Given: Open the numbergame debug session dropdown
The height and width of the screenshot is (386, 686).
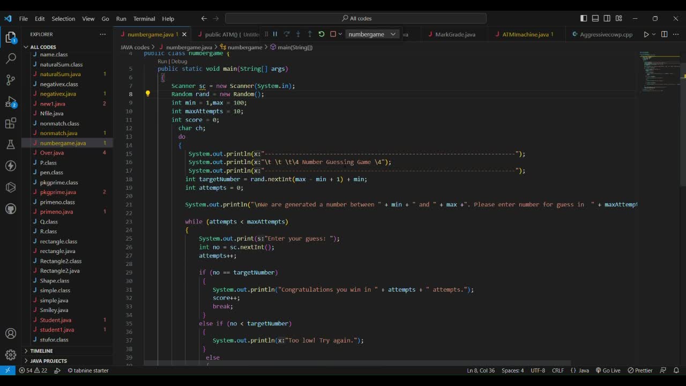Looking at the screenshot, I should 372,34.
